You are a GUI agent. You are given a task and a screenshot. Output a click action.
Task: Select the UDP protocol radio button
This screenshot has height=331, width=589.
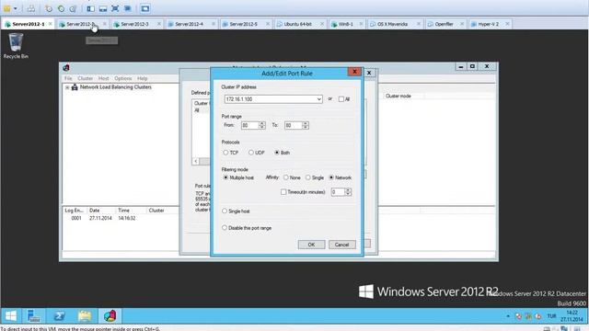pyautogui.click(x=251, y=153)
